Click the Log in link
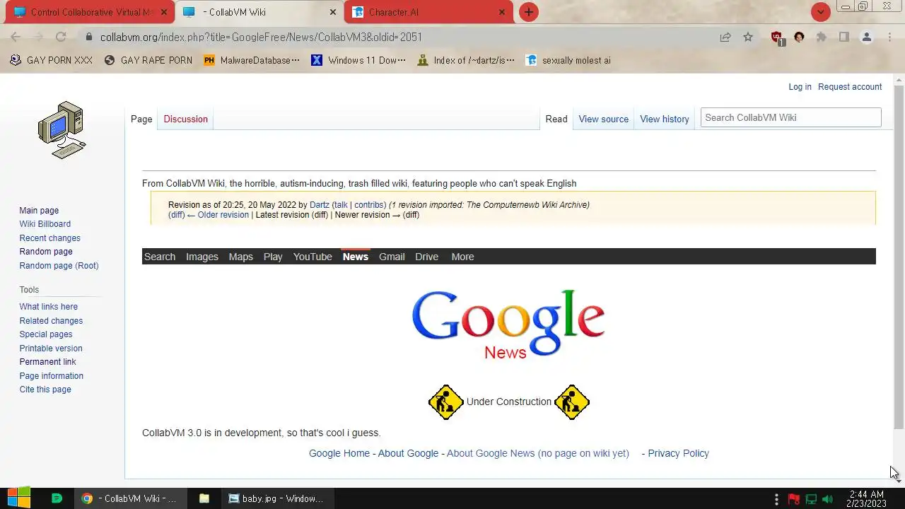Viewport: 905px width, 509px height. click(800, 86)
